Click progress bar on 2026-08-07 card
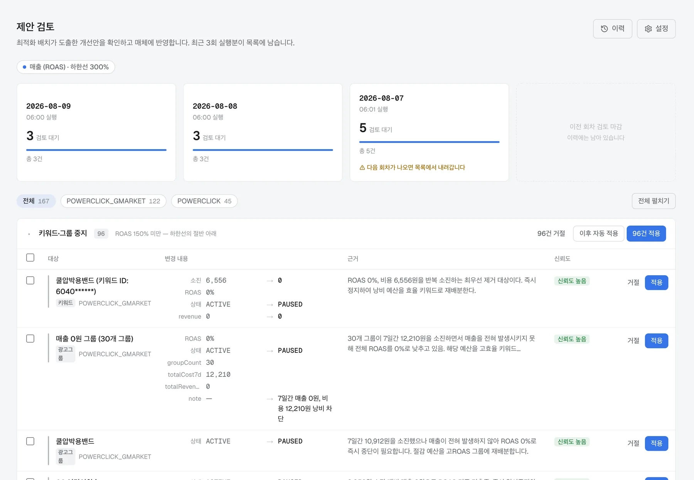The width and height of the screenshot is (694, 480). coord(429,142)
